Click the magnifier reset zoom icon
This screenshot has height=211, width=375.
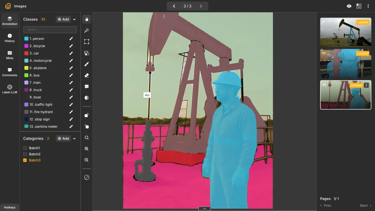87,138
